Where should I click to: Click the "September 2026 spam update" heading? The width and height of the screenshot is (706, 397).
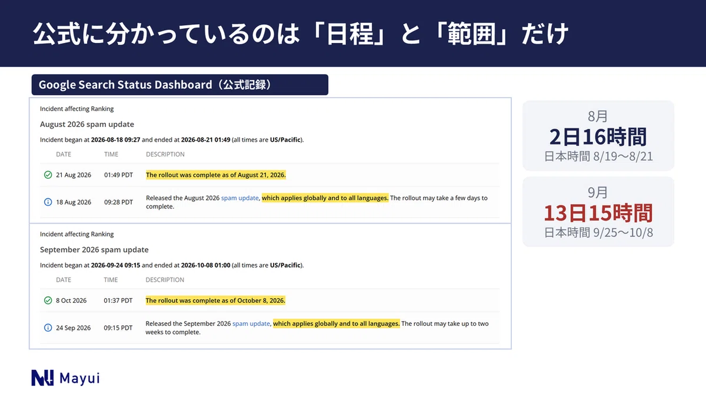click(94, 249)
